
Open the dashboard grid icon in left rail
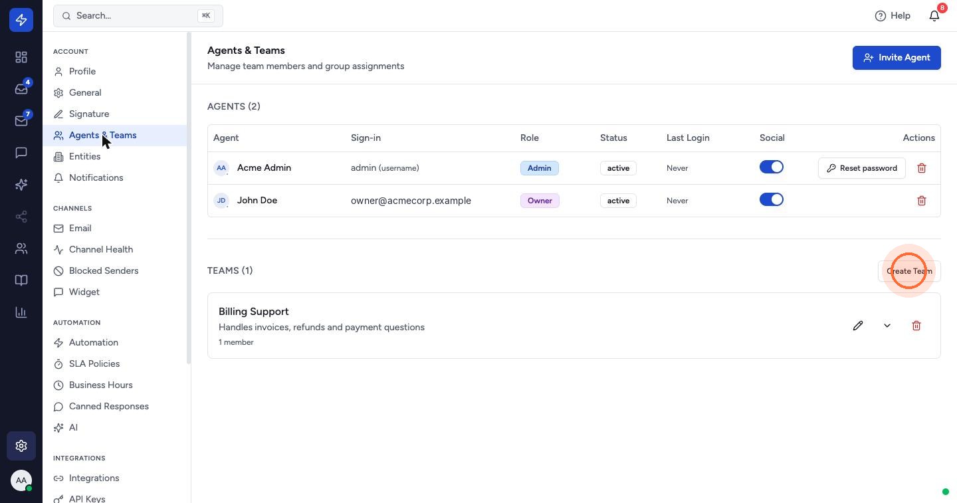[21, 57]
